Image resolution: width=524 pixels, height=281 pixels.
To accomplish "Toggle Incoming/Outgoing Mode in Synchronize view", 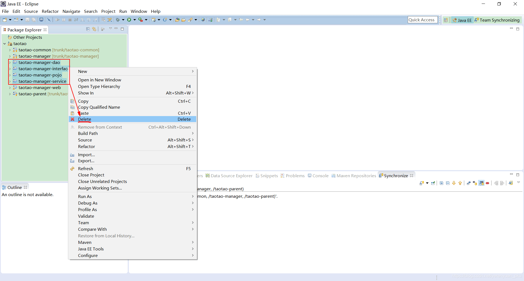I will click(x=481, y=183).
